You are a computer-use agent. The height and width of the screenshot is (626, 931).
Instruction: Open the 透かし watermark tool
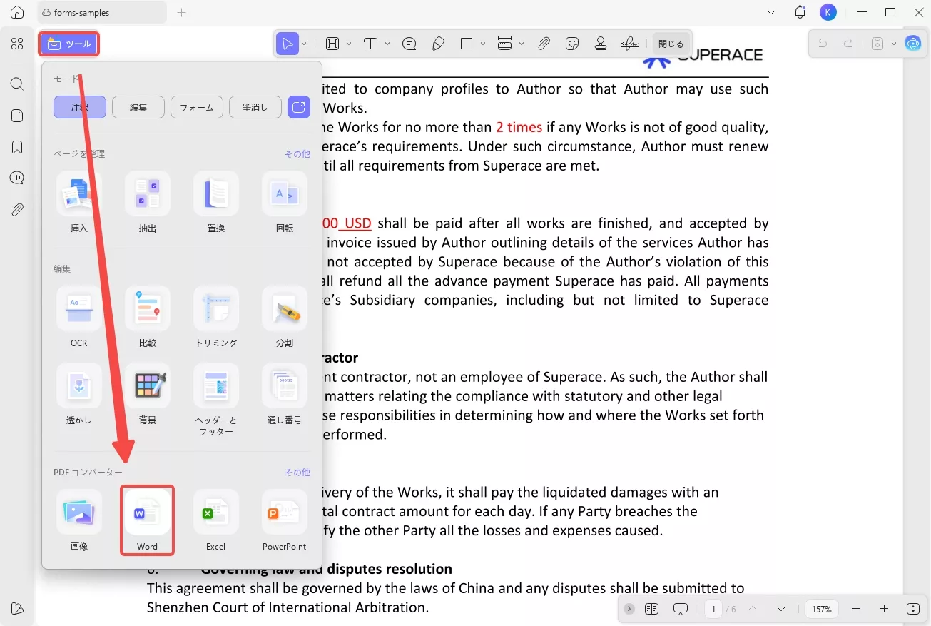pyautogui.click(x=79, y=395)
